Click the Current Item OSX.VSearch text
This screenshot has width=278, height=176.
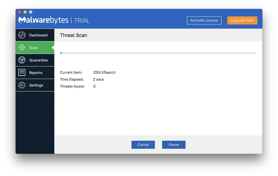pyautogui.click(x=104, y=72)
